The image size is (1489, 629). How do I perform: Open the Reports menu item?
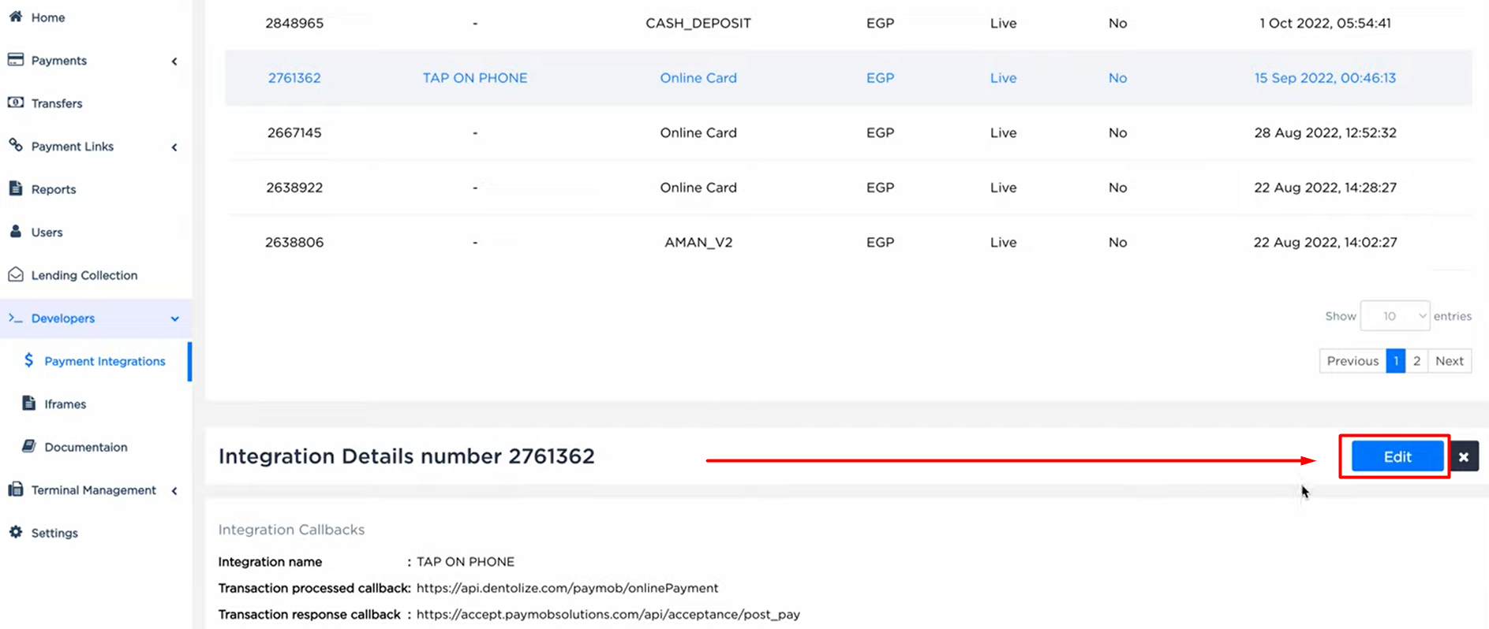point(54,189)
